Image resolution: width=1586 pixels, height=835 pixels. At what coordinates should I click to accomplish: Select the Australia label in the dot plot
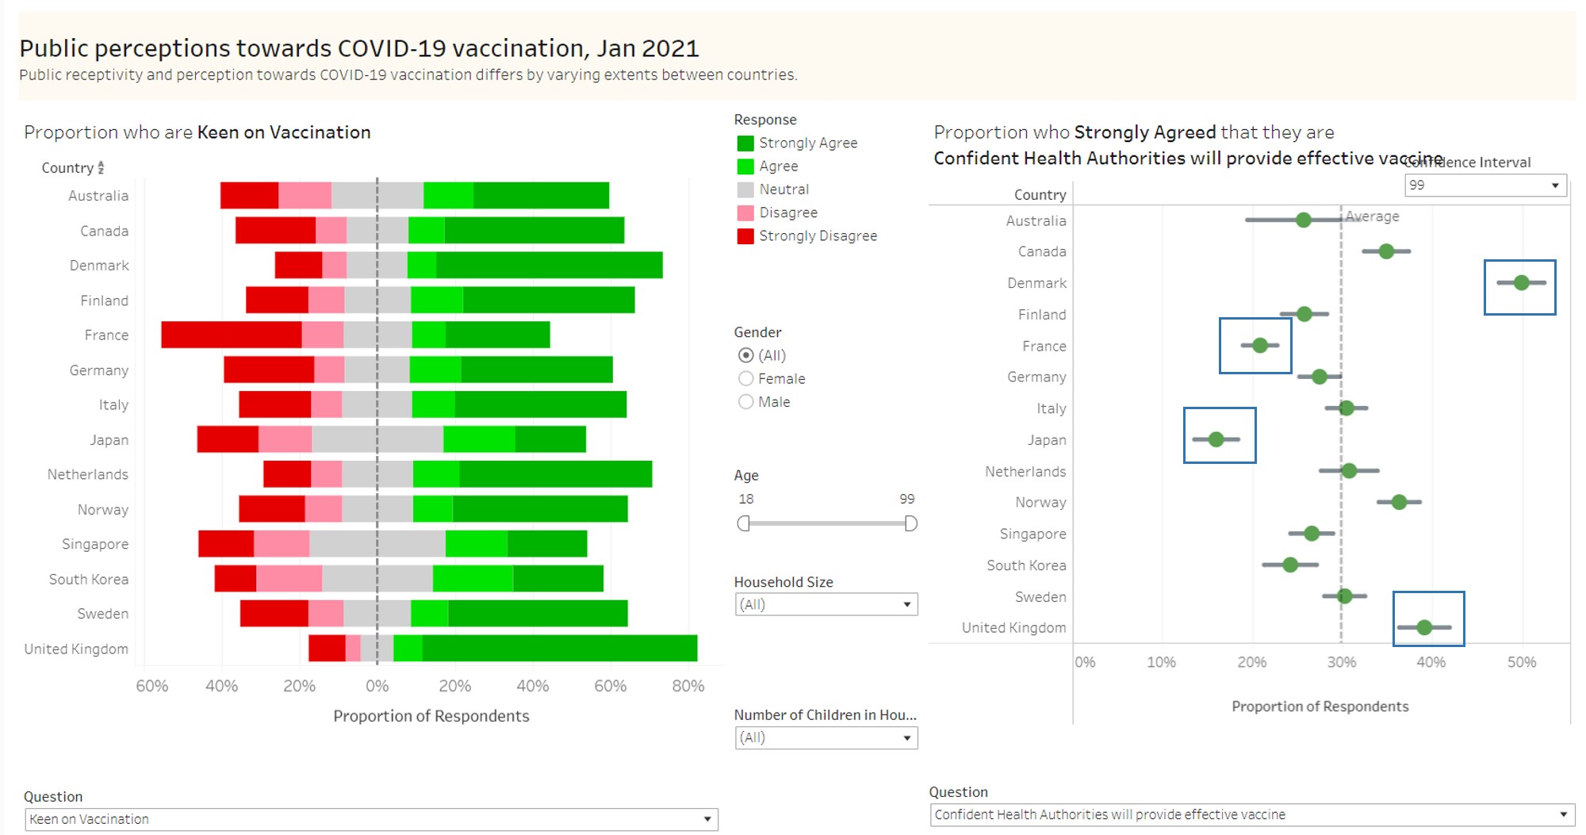[1035, 220]
